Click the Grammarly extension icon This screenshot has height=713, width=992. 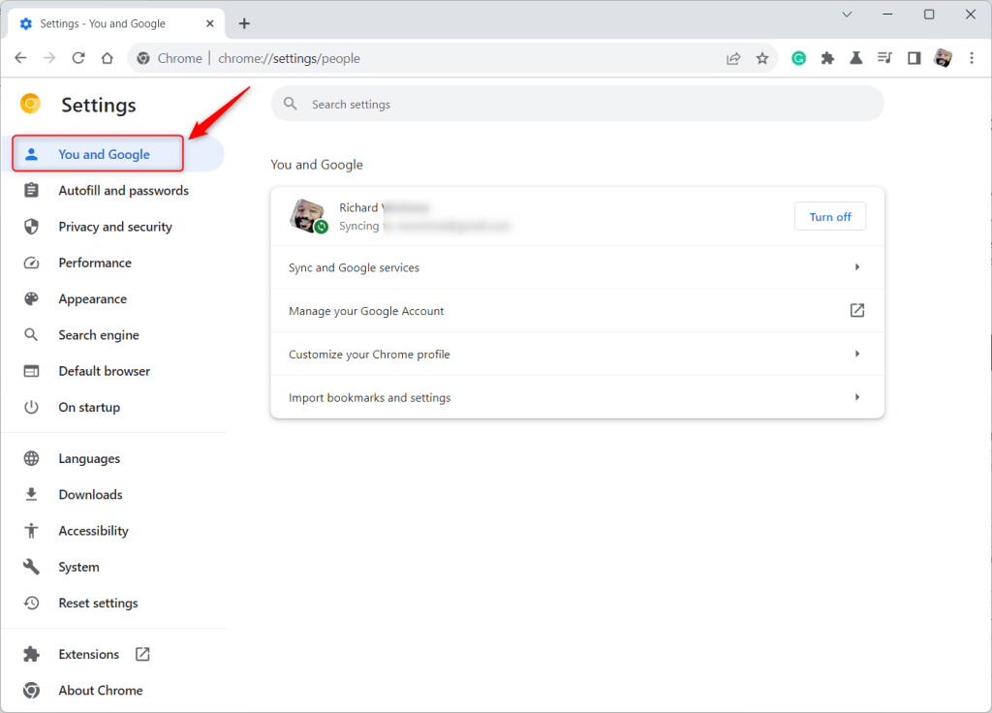pyautogui.click(x=798, y=58)
